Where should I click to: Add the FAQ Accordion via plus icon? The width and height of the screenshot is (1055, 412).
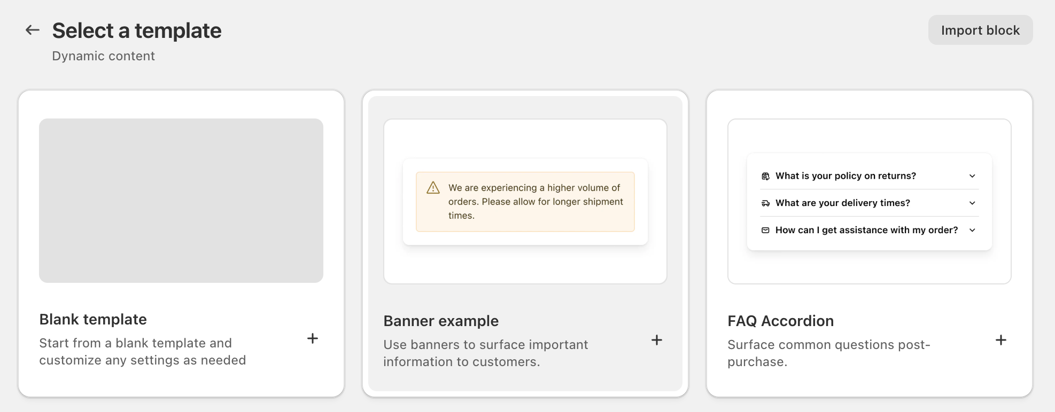coord(1001,340)
